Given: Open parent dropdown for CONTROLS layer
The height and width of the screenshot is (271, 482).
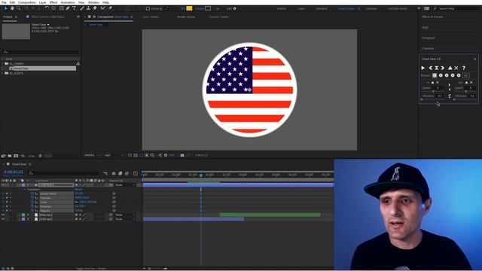Looking at the screenshot, I should pyautogui.click(x=125, y=185).
